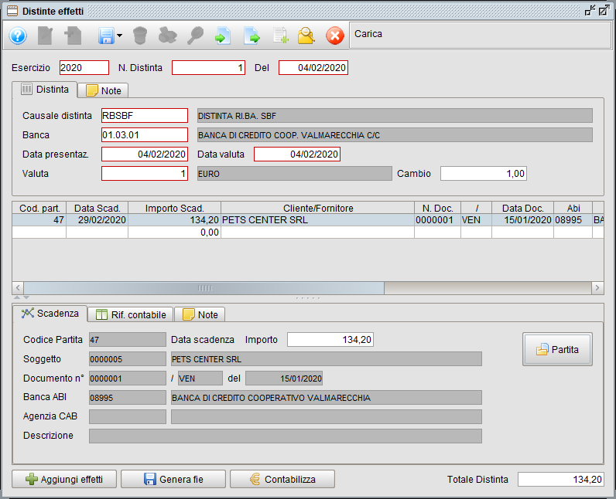Click the greyed-out trash delete icon

click(140, 36)
